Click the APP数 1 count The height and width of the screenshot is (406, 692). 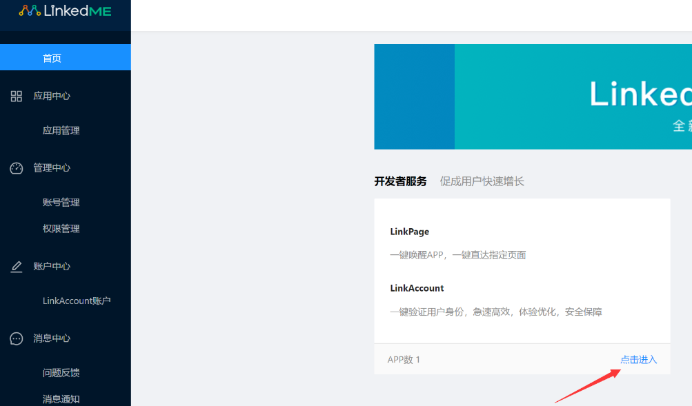[x=404, y=360]
